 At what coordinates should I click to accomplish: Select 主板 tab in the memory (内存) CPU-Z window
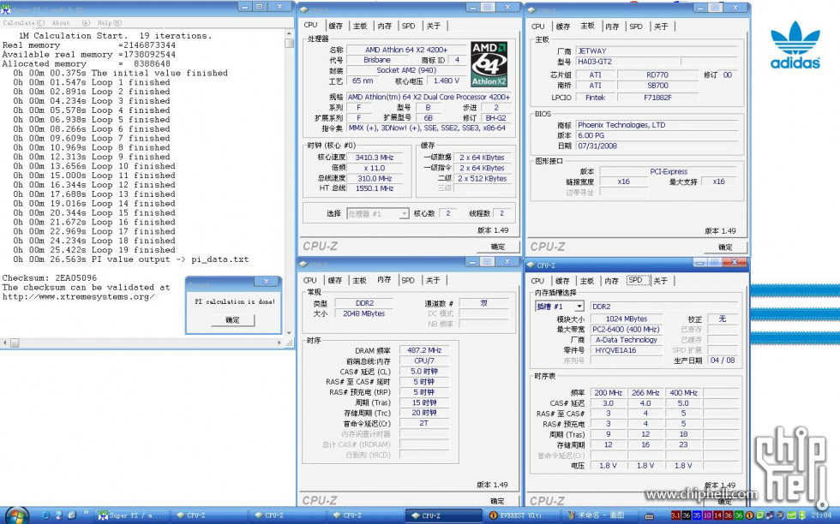tap(359, 280)
